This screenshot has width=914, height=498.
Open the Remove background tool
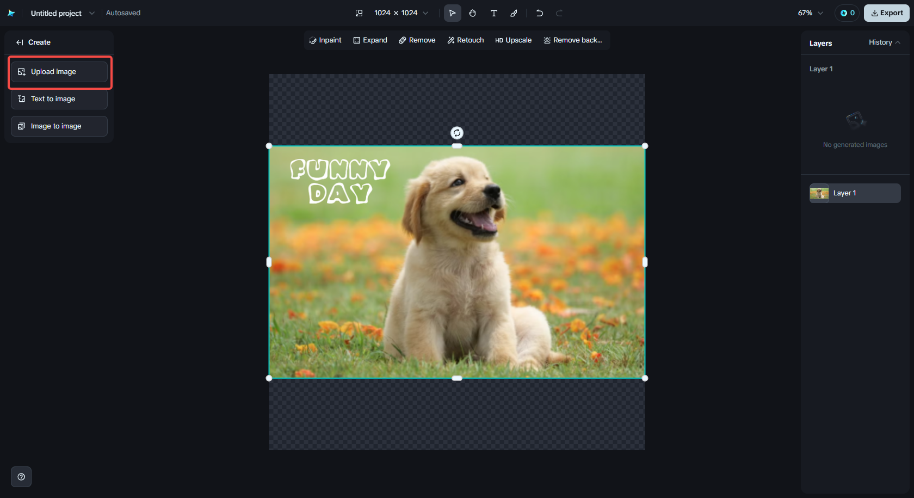click(x=573, y=40)
